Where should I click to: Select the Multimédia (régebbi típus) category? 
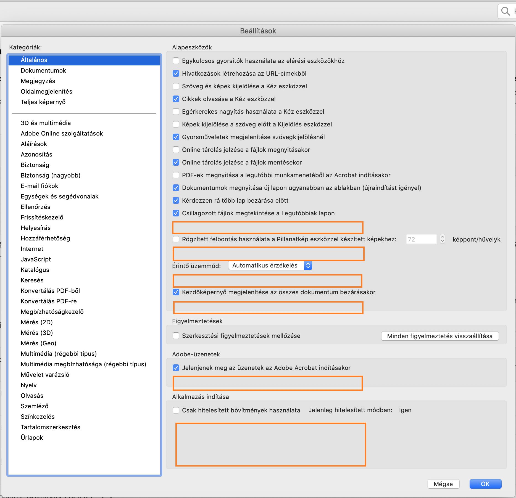(59, 354)
